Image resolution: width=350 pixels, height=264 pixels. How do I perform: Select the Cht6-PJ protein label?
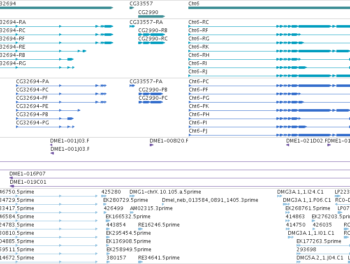pyautogui.click(x=198, y=131)
